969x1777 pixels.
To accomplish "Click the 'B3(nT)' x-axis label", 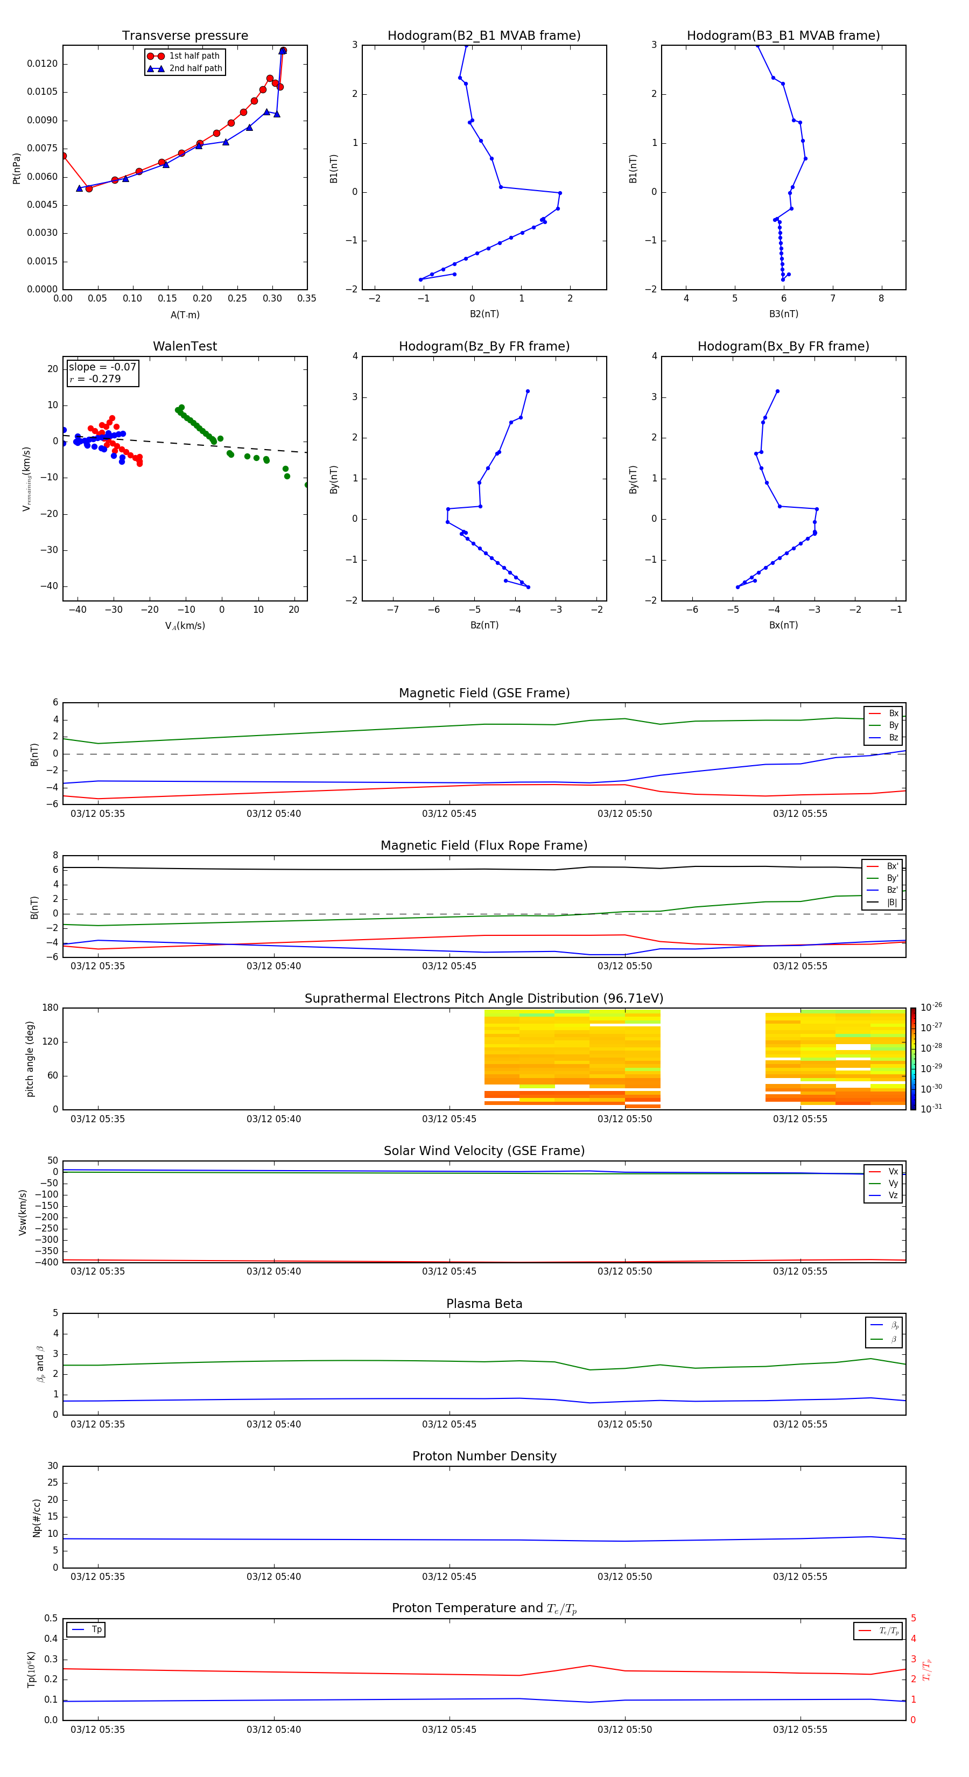I will coord(783,314).
